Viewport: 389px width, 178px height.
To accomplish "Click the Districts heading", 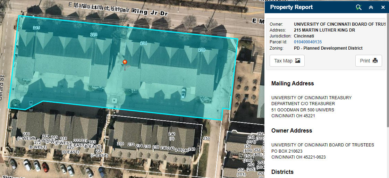I will tap(282, 172).
